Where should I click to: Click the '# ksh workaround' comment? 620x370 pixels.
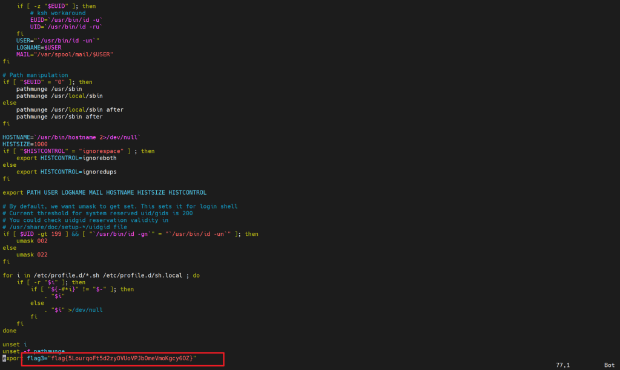coord(58,13)
